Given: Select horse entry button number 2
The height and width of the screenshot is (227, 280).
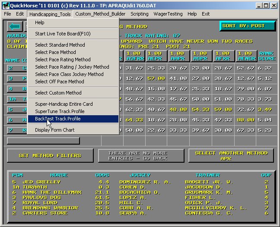Looking at the screenshot, I should [16, 68].
